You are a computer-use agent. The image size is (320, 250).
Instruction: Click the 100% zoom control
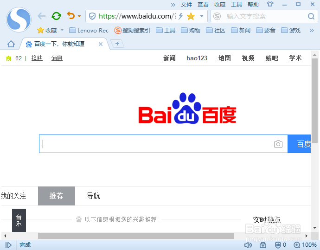(x=305, y=245)
